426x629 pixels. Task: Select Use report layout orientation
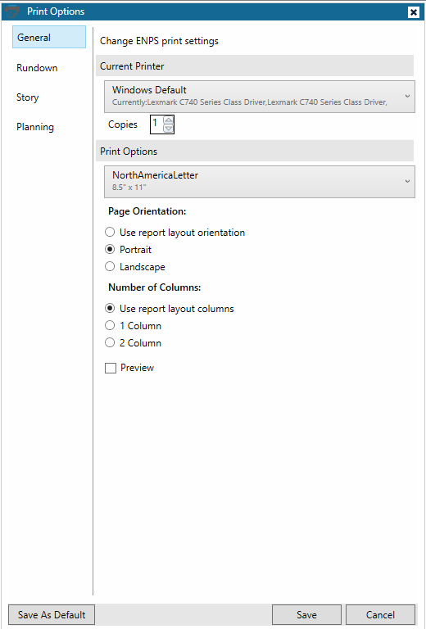(x=174, y=233)
